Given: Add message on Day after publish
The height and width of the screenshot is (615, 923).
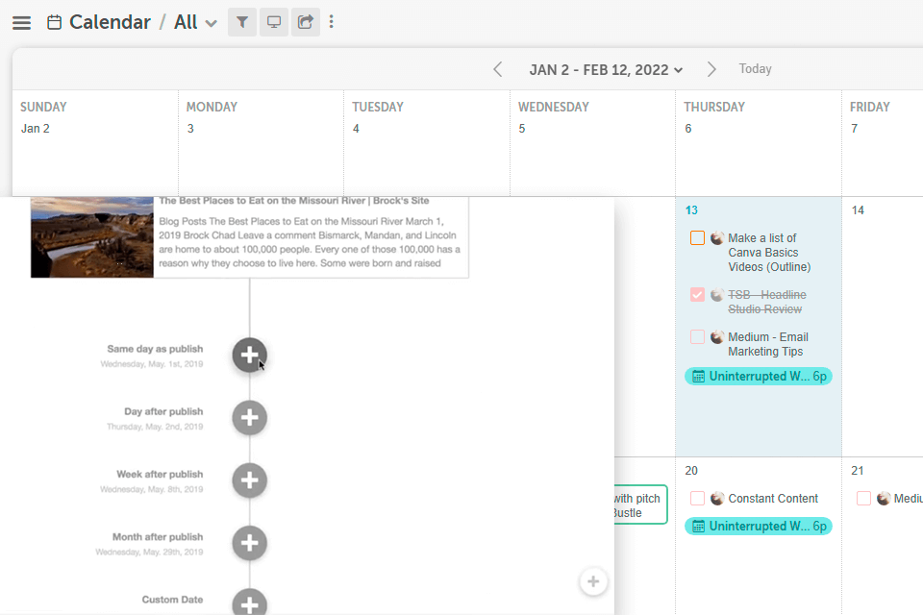Looking at the screenshot, I should tap(250, 418).
